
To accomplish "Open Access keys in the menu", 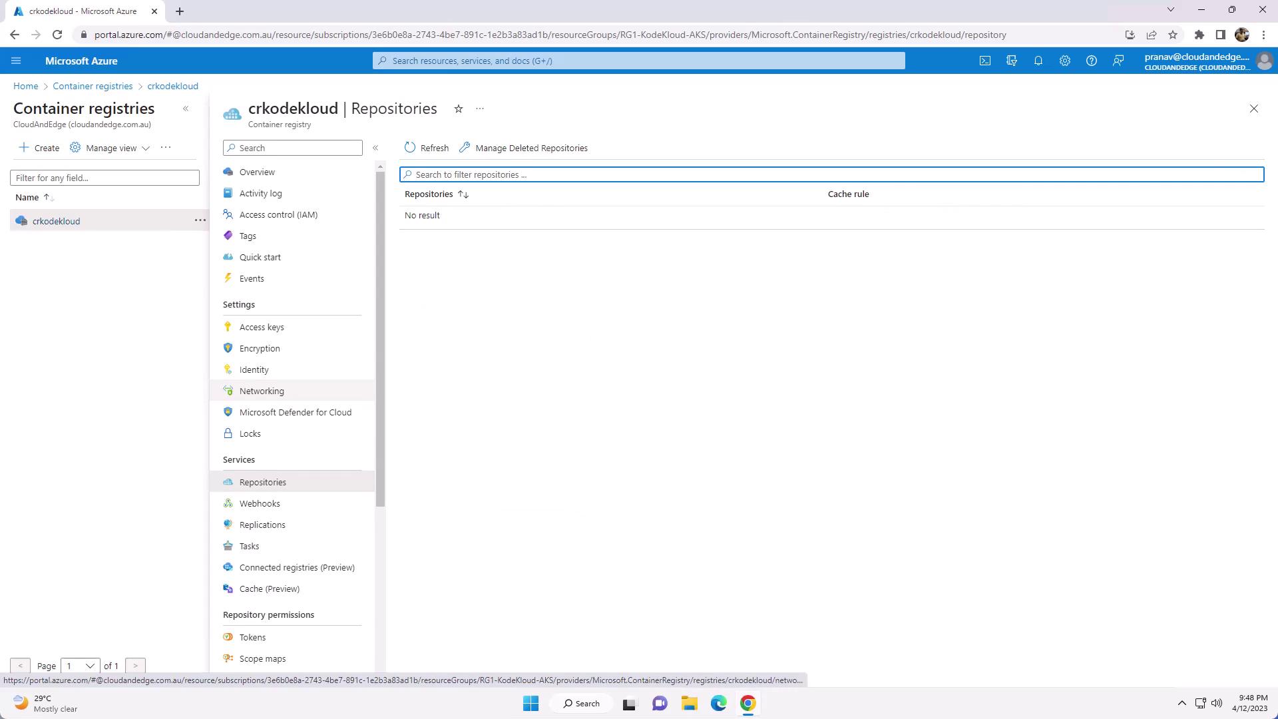I will point(262,327).
